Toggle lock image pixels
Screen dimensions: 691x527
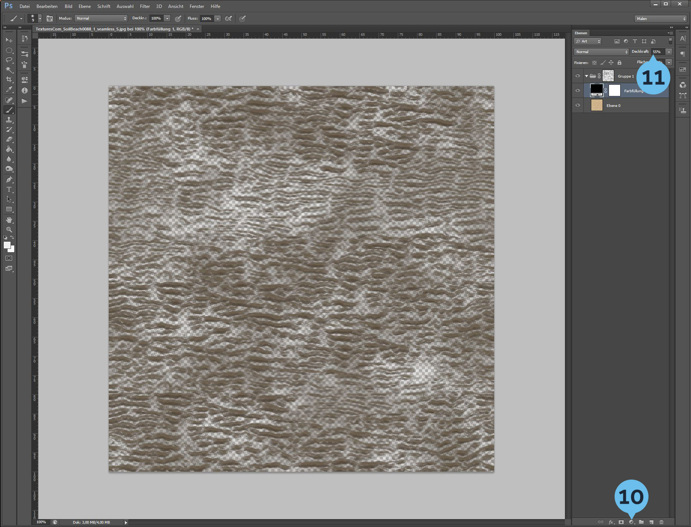click(x=603, y=62)
